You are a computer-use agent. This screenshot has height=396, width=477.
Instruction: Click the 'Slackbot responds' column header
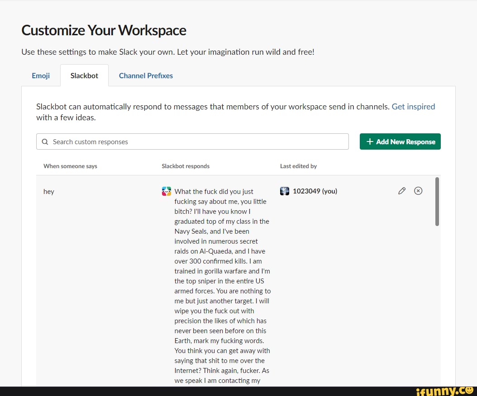(186, 166)
